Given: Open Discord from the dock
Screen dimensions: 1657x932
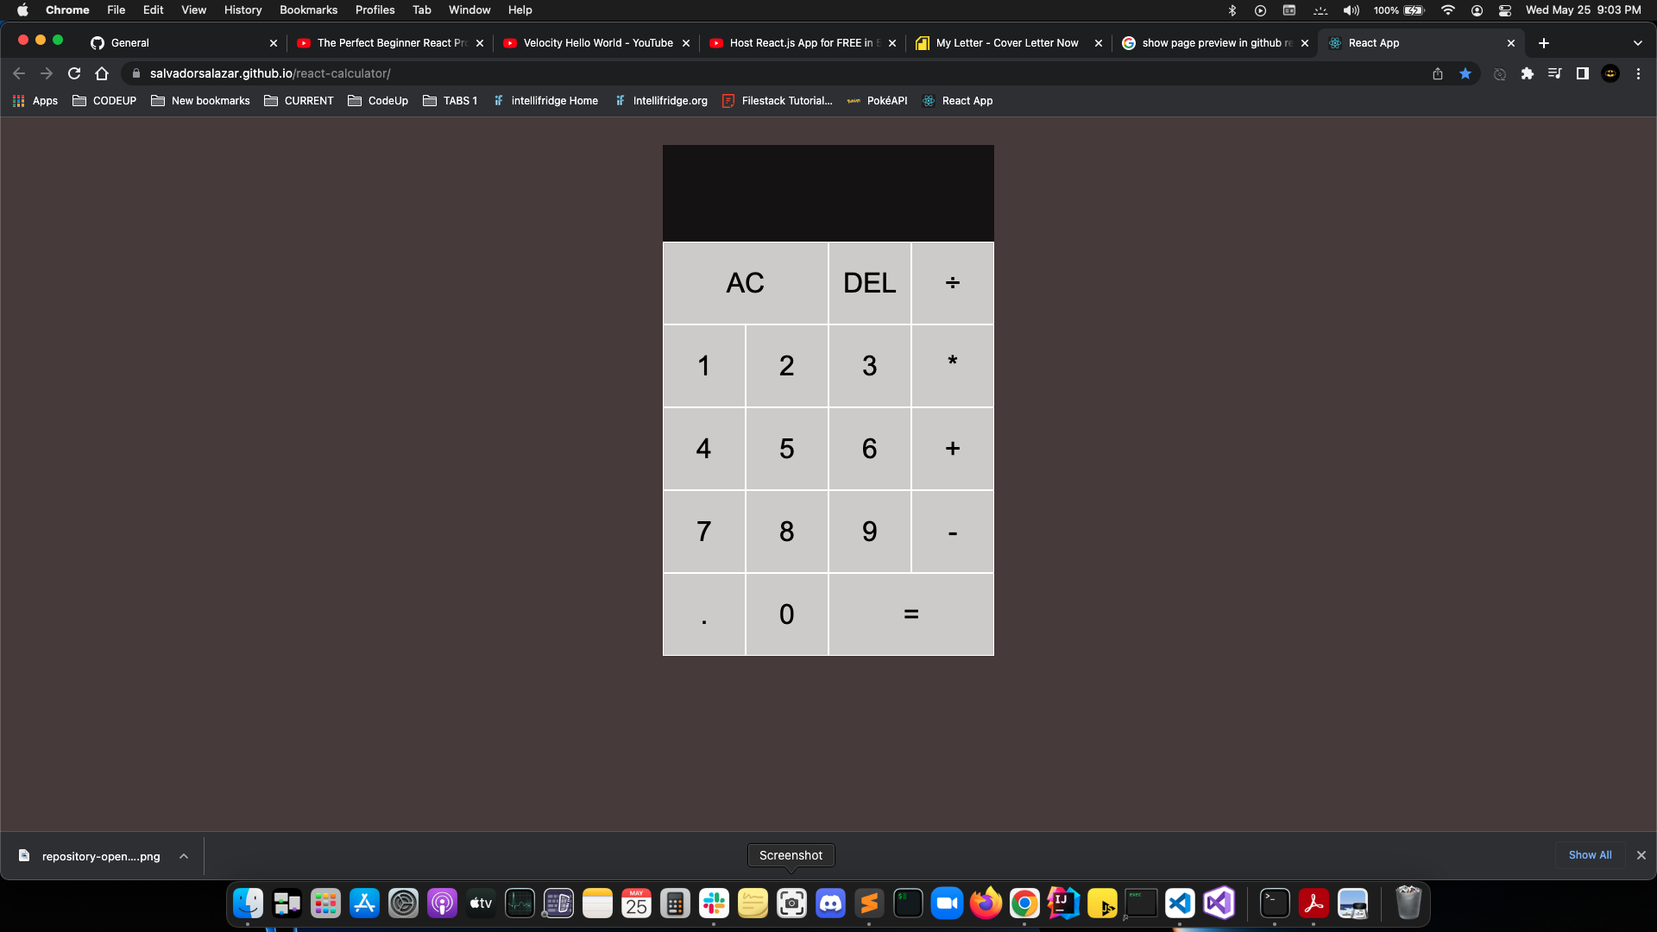Looking at the screenshot, I should point(830,904).
